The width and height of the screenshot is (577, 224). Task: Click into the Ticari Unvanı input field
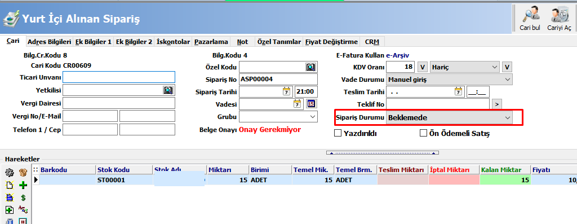(x=119, y=77)
